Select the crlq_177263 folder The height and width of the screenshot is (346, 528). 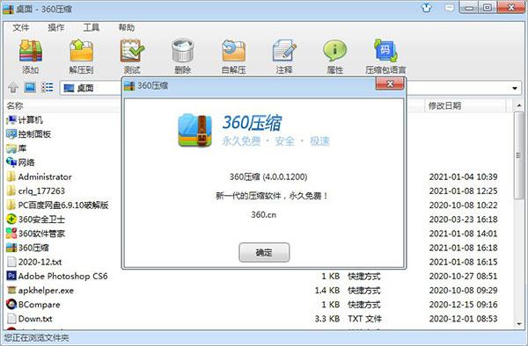pos(36,191)
